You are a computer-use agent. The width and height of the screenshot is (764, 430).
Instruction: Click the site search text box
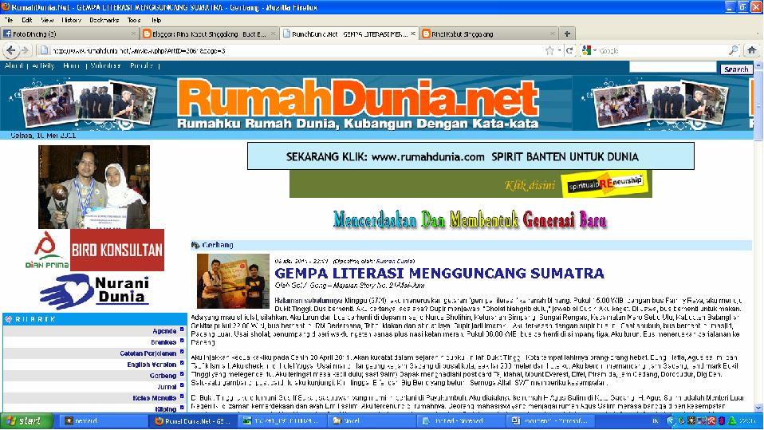[x=673, y=67]
